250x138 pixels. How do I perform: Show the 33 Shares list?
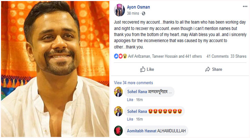pyautogui.click(x=238, y=56)
